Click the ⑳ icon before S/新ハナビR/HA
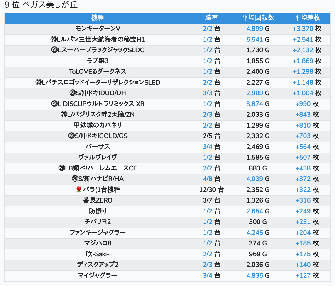335x286 pixels. (x=75, y=179)
